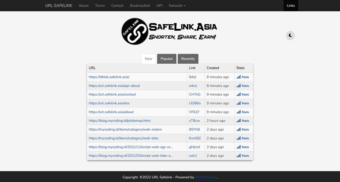Open the tiktok.safelink.asia URL link
Screen dimensions: 340x182
109,77
